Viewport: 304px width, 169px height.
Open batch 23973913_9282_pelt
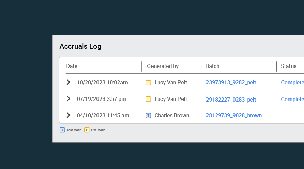coord(231,83)
